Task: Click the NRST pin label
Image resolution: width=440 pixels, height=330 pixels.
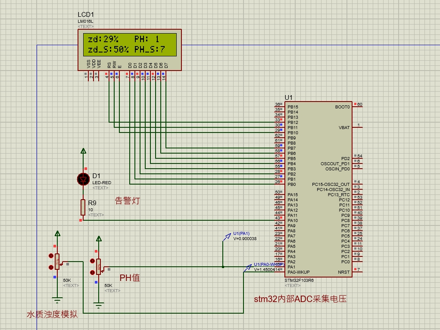Action: click(x=344, y=272)
